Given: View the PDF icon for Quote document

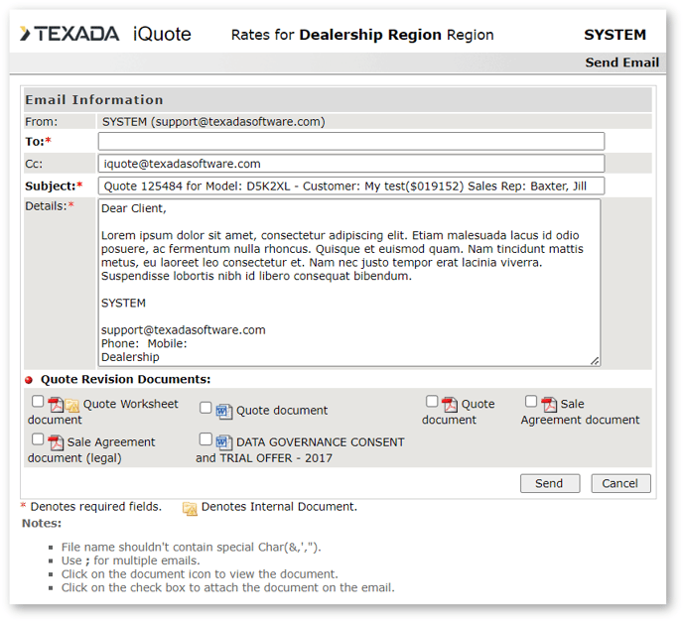Looking at the screenshot, I should [x=450, y=405].
